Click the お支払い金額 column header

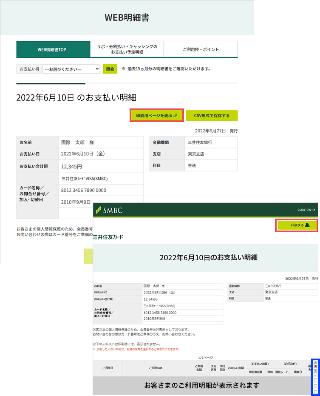[236, 368]
